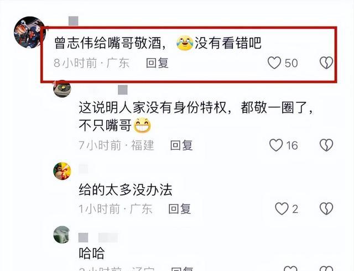Dislike the 给的太多没办法 comment
This screenshot has width=354, height=271.
326,209
